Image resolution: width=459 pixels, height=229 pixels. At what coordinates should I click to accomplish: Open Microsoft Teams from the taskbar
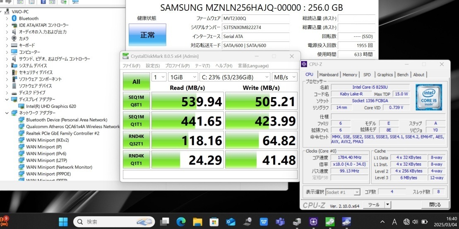281,222
